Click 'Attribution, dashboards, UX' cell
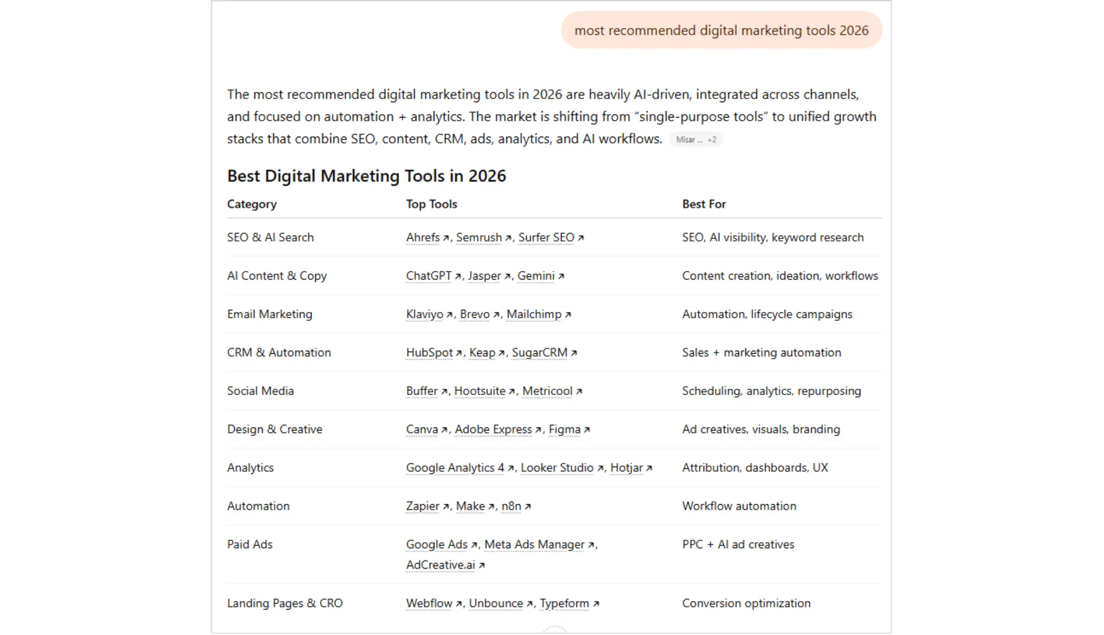Viewport: 1104px width, 635px height. tap(755, 468)
